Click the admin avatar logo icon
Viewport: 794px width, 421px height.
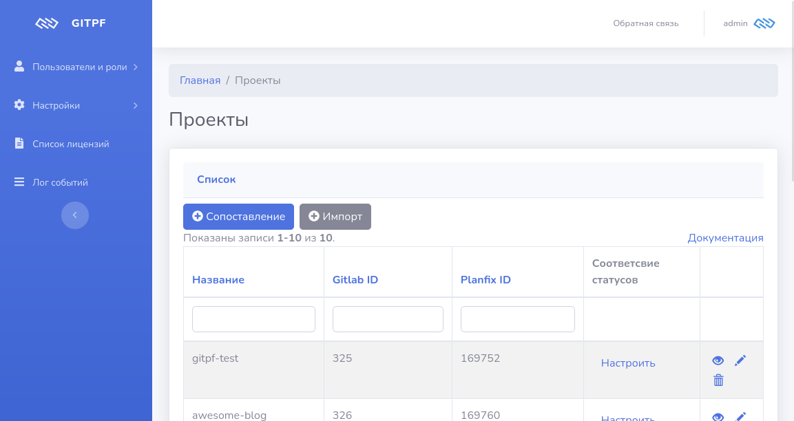764,23
